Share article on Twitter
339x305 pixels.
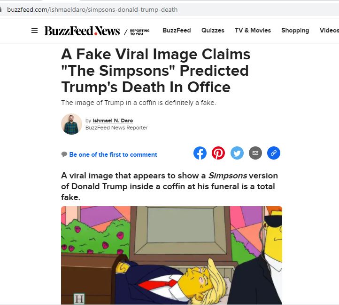click(237, 153)
